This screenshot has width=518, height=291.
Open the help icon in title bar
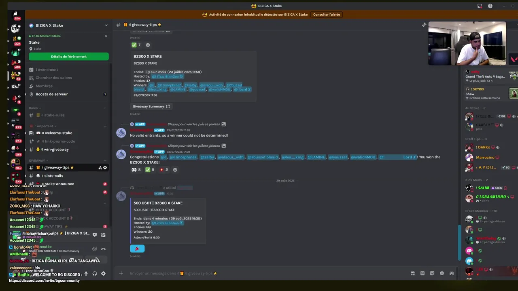pos(490,6)
